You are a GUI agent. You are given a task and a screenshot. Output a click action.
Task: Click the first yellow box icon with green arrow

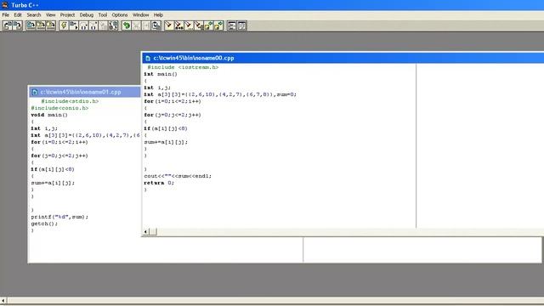208,25
